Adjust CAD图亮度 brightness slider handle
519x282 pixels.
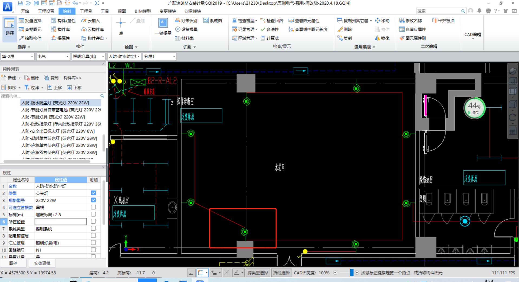pyautogui.click(x=352, y=273)
